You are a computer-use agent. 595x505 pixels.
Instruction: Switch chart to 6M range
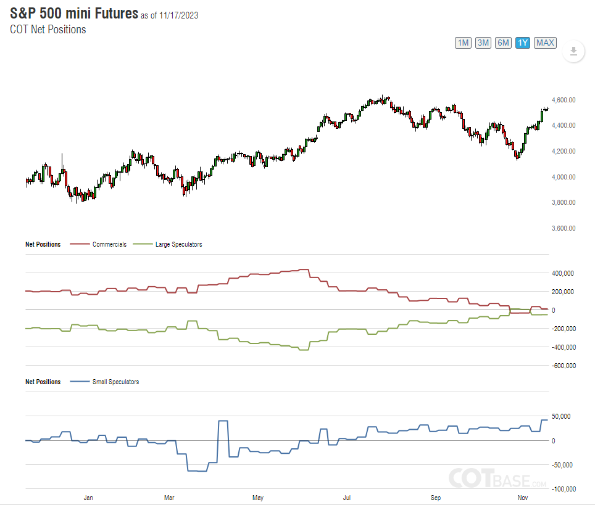(x=504, y=43)
